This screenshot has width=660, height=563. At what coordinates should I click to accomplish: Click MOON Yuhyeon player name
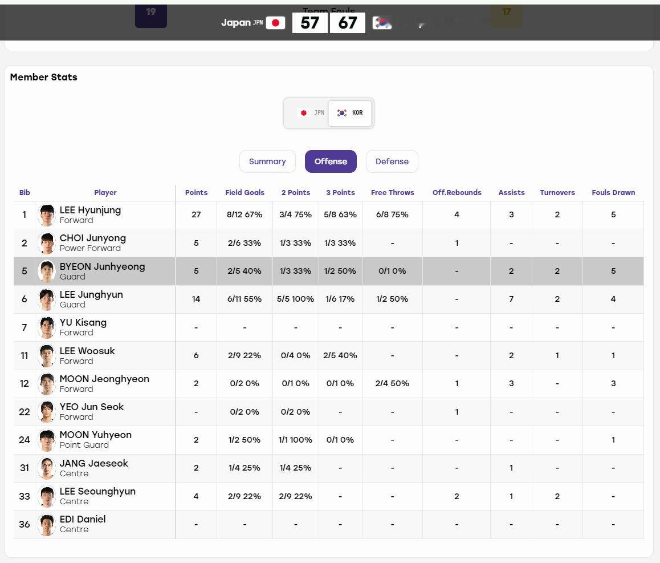[x=96, y=435]
